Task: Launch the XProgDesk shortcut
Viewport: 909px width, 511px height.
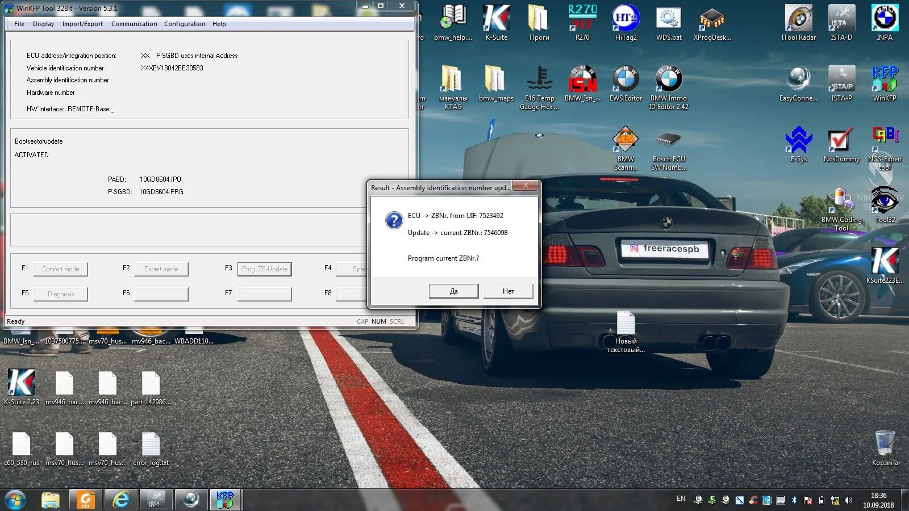Action: coord(712,23)
